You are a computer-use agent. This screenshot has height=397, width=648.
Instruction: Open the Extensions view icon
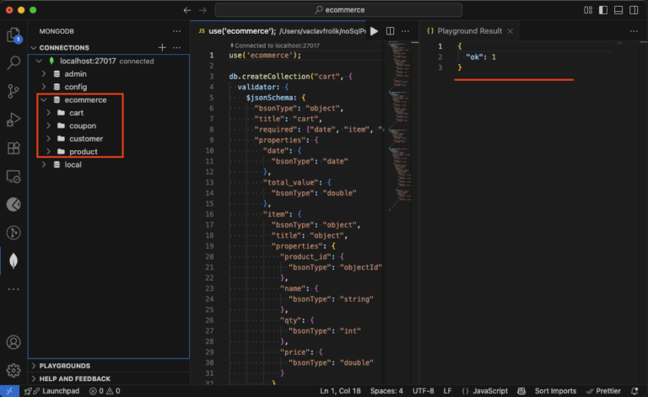[13, 148]
